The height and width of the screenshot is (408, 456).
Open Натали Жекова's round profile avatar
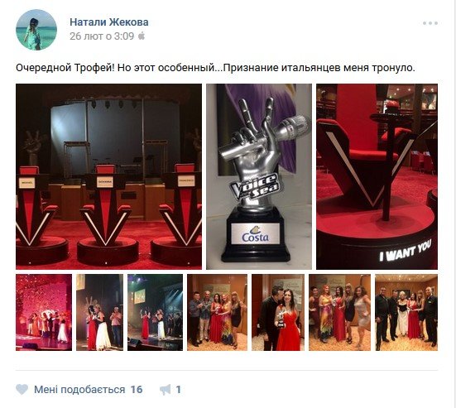pos(36,30)
